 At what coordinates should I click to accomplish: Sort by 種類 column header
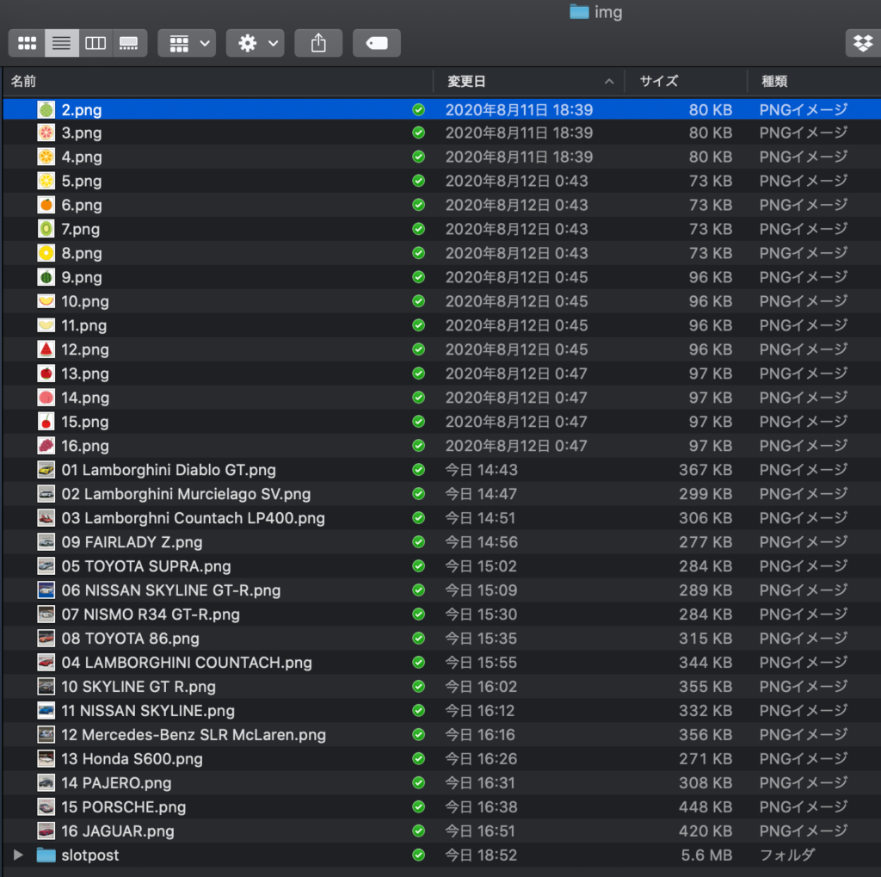pos(774,82)
